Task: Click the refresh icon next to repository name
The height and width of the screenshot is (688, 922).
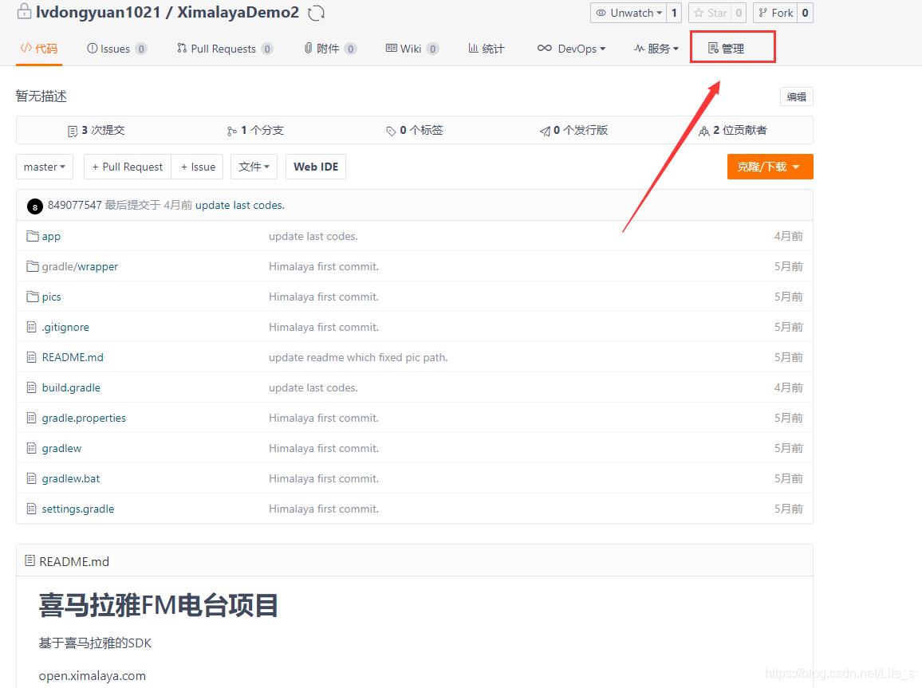Action: 317,12
